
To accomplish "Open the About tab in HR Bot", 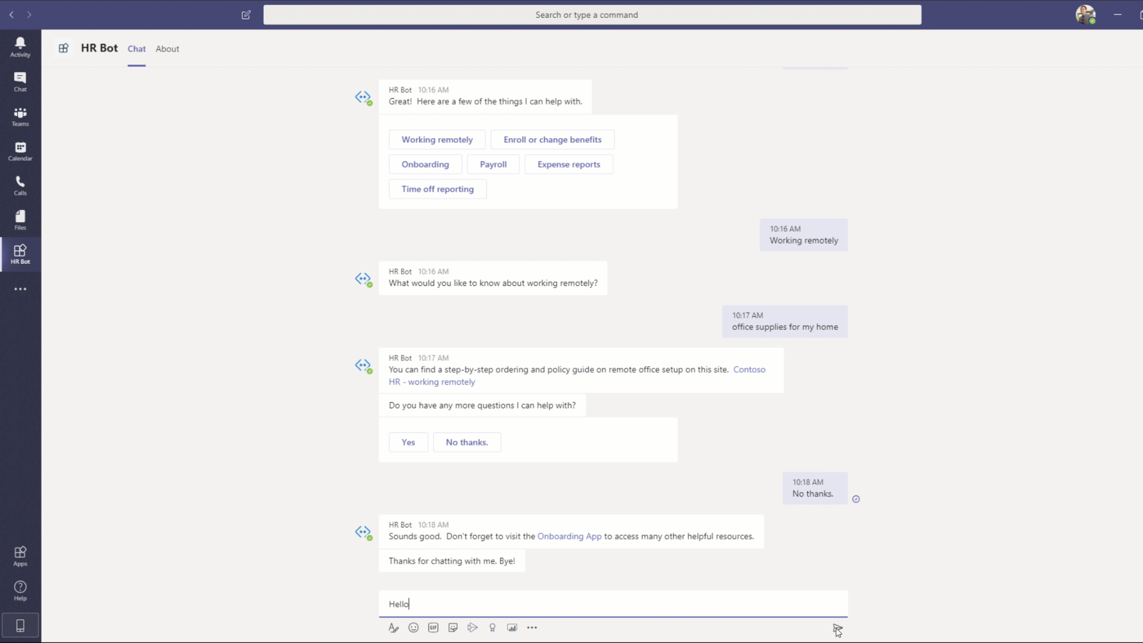I will pos(167,49).
